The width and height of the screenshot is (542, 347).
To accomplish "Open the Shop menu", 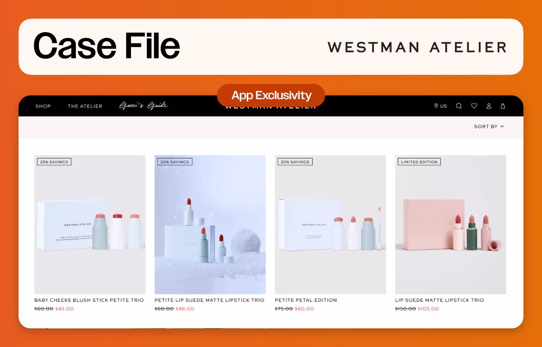I will click(43, 106).
